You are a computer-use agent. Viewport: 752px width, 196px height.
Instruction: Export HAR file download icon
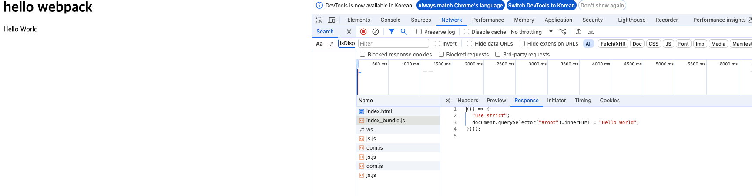point(591,32)
